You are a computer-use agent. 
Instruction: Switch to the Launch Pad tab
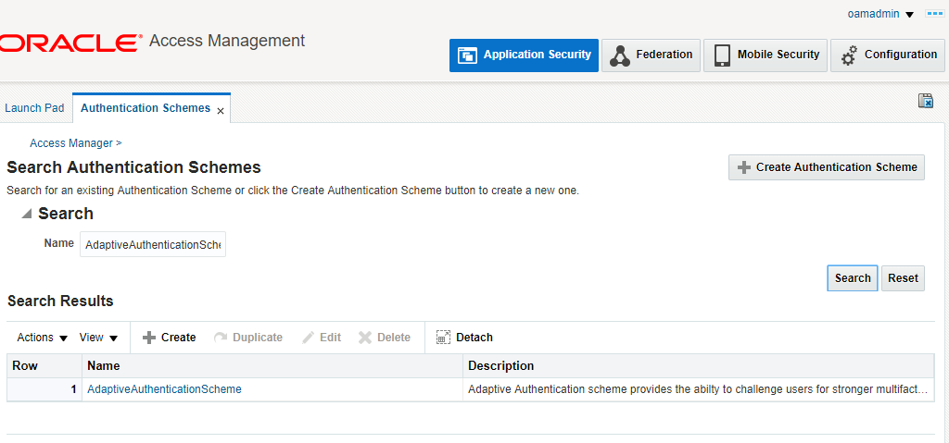(34, 108)
